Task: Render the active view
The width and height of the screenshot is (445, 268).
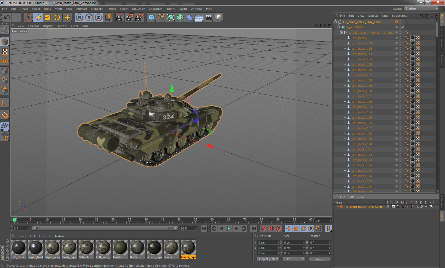Action: (x=120, y=18)
